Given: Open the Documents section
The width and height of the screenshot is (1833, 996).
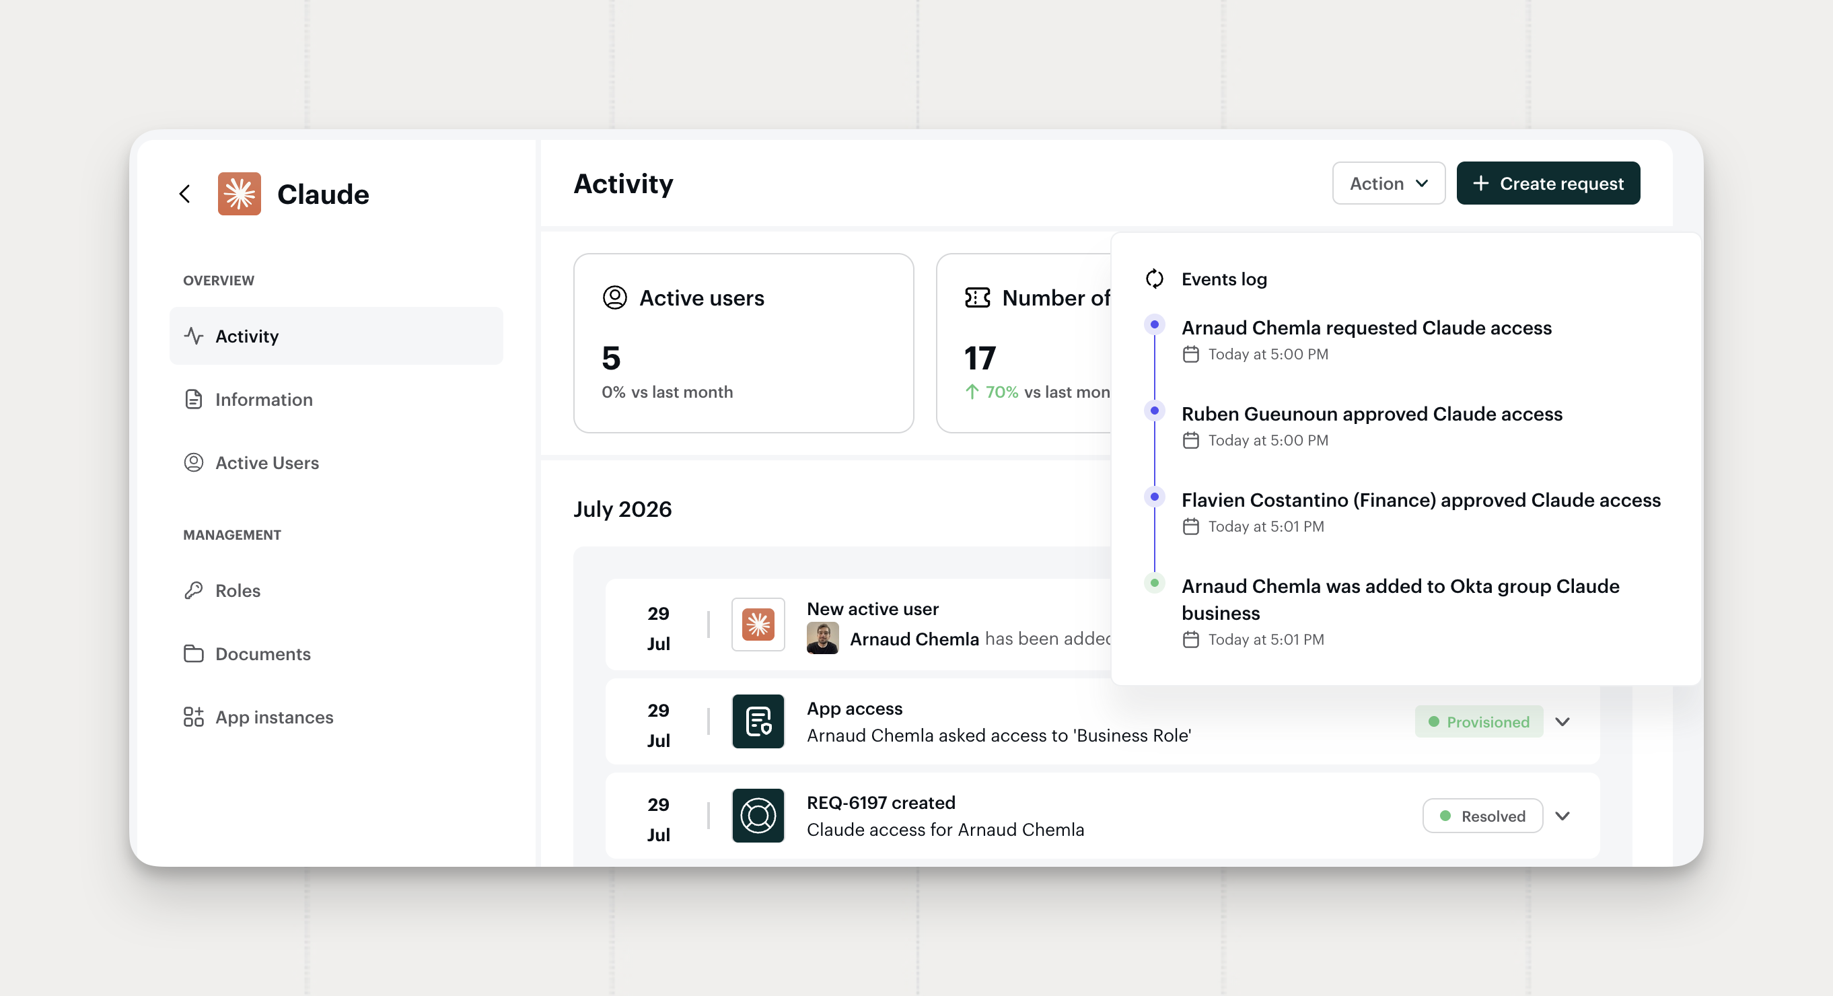Looking at the screenshot, I should [x=336, y=654].
